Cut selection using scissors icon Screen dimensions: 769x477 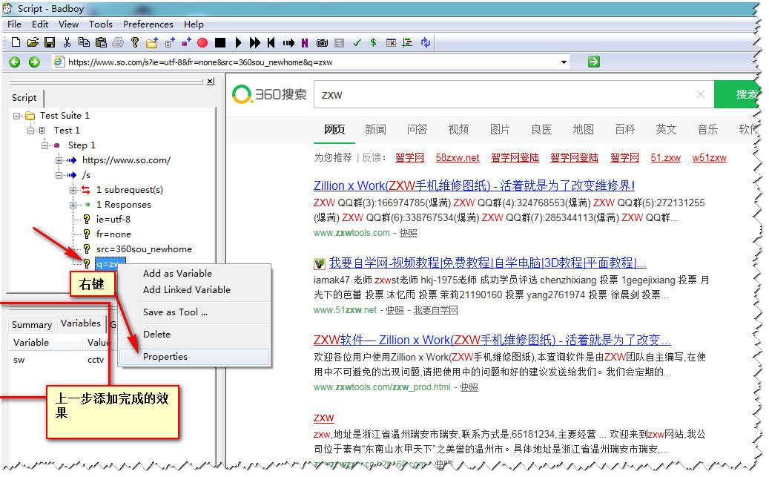coord(67,43)
